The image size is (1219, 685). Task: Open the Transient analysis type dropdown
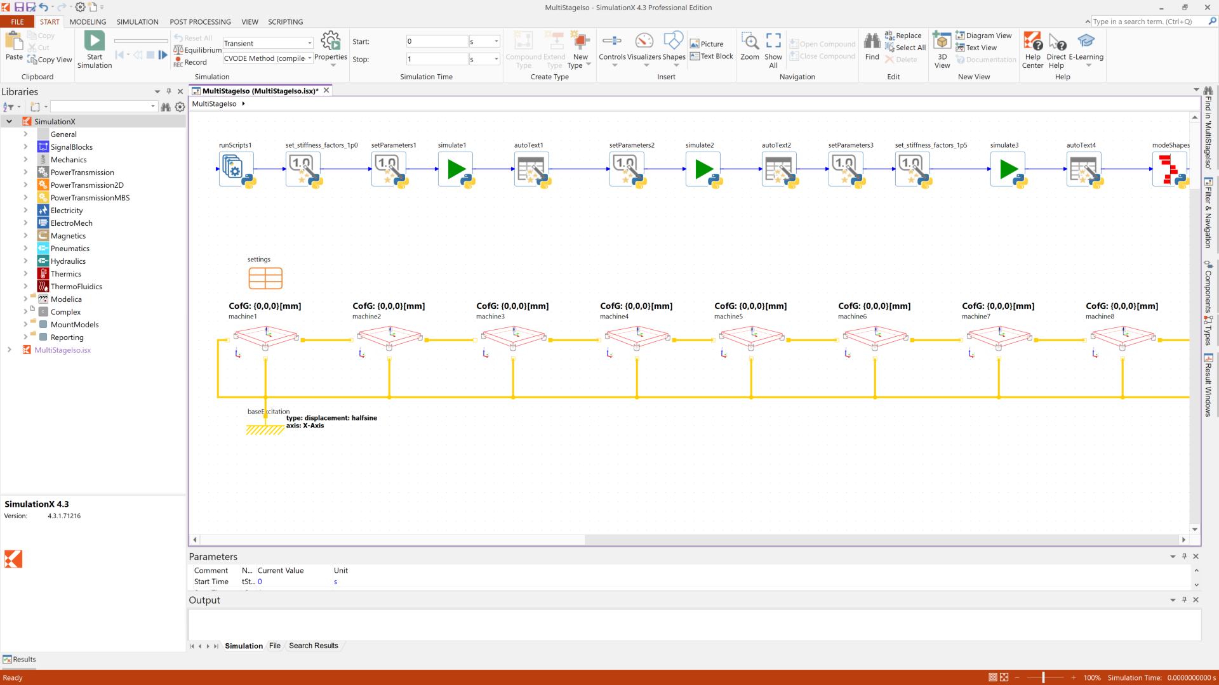tap(309, 43)
